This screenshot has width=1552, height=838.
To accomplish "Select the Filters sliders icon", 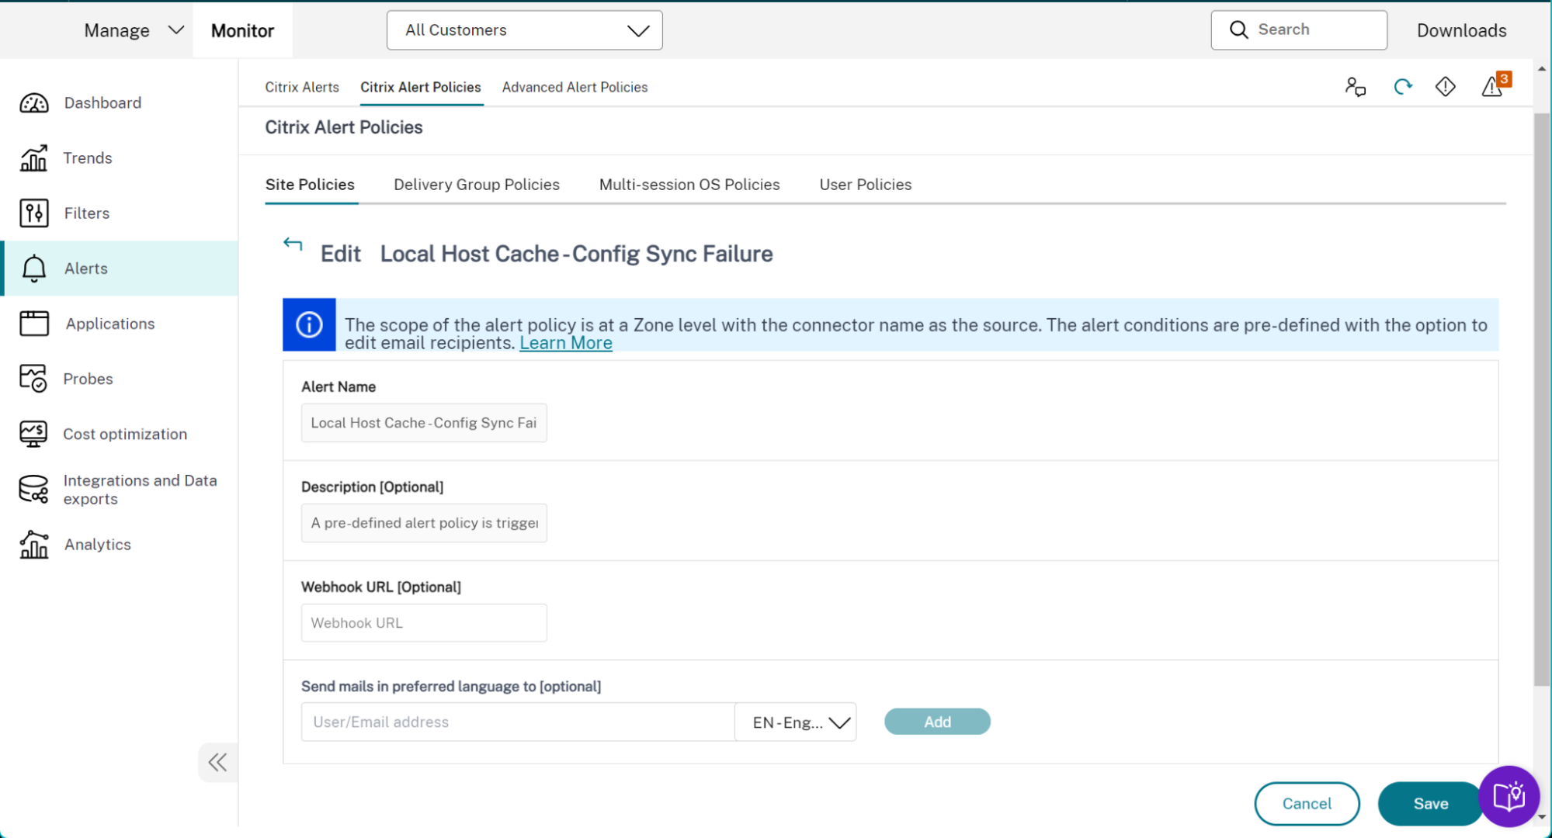I will 33,213.
